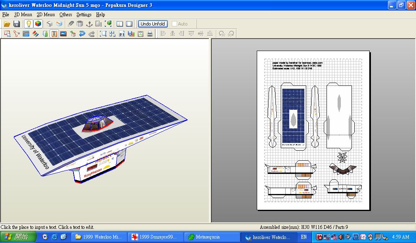The image size is (416, 243).
Task: Show single window layout icon
Action: click(x=129, y=24)
